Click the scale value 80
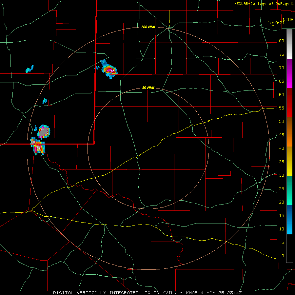 [282, 41]
